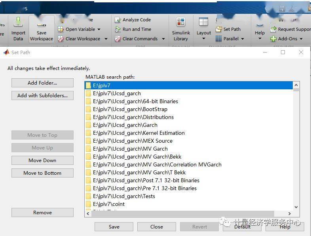Click the folder icon beside E:\jplv7\coint
311x236 pixels.
pos(88,204)
